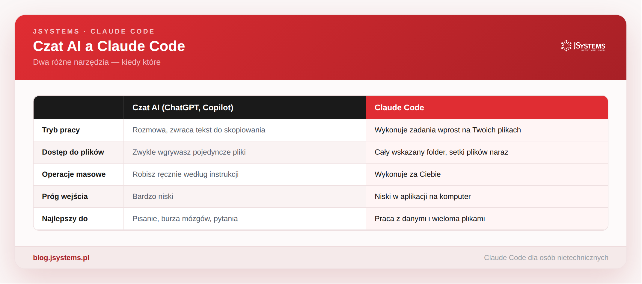This screenshot has height=284, width=642.
Task: Click cell 'Pisanie, burza mózgów, pytania'
Action: pos(245,219)
